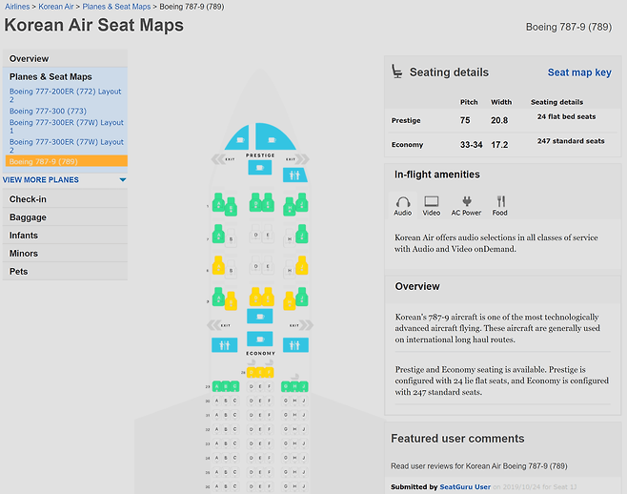Open the Seat map key link
627x494 pixels.
click(x=579, y=72)
